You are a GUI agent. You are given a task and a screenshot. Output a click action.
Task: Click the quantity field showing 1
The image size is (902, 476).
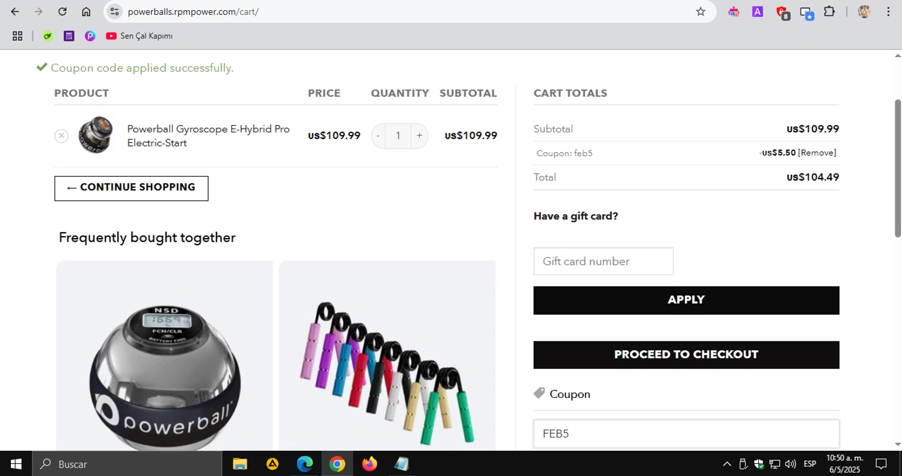point(397,136)
